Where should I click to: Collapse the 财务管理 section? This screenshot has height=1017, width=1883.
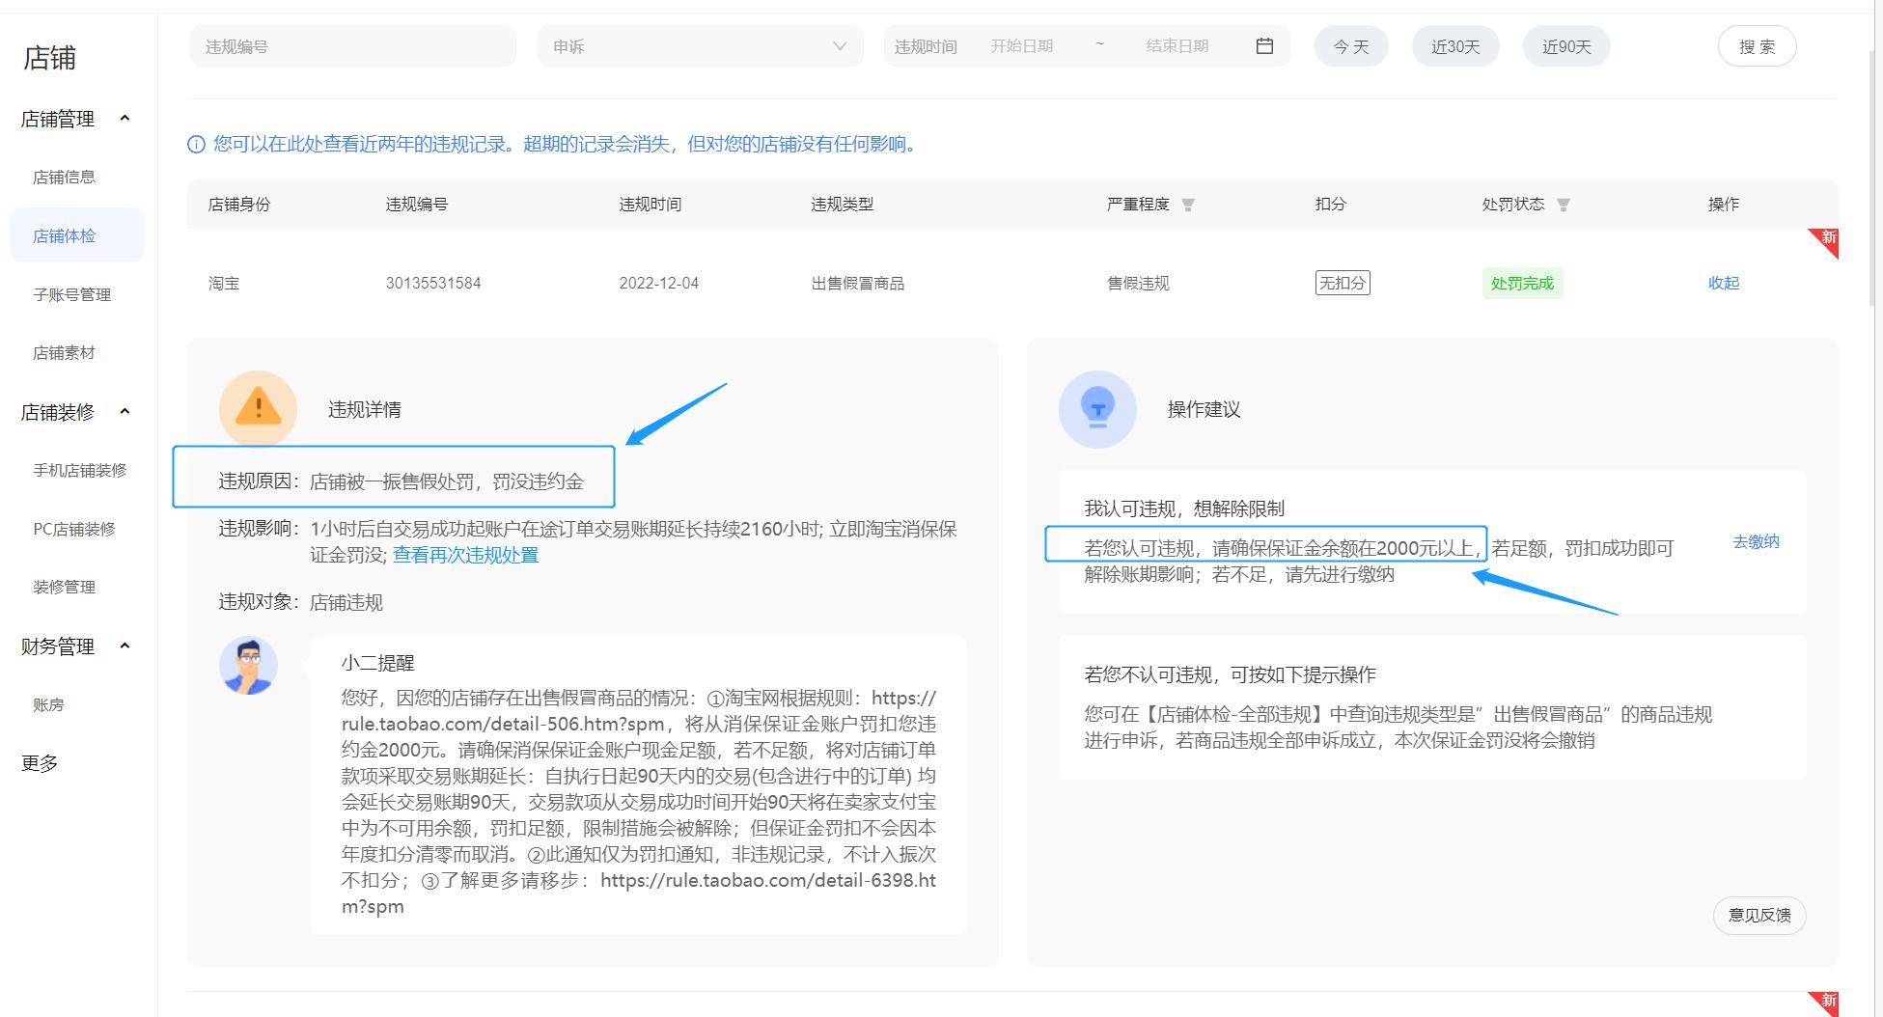click(125, 646)
